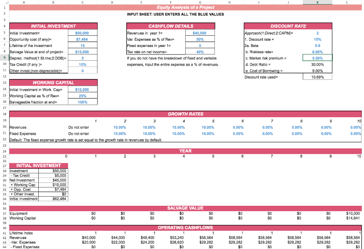Click the Debt Ratio 30.00% cell
Image resolution: width=364 pixels, height=249 pixels.
pyautogui.click(x=317, y=65)
